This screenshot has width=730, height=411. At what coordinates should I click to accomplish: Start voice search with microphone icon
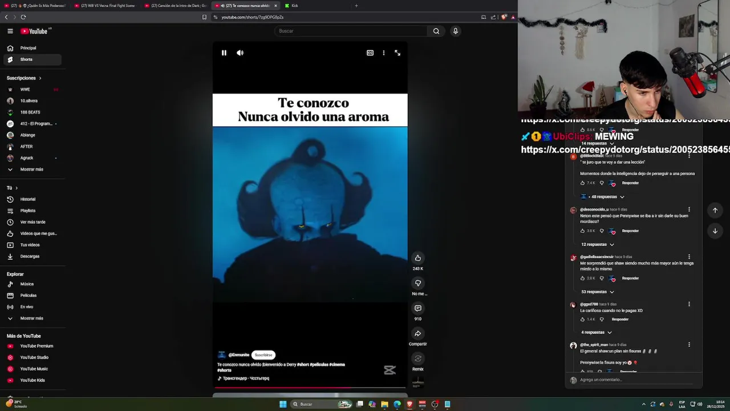click(456, 31)
